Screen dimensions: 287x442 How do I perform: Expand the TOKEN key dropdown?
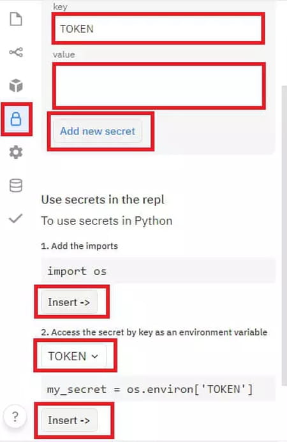[x=73, y=356]
